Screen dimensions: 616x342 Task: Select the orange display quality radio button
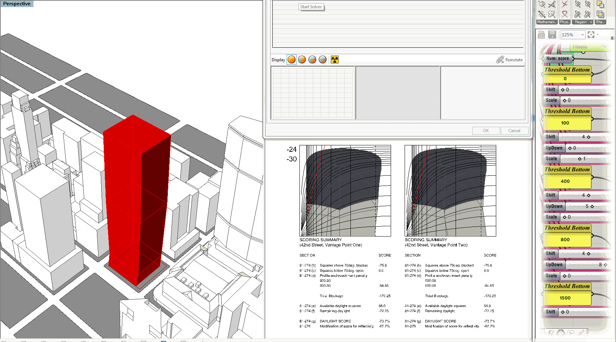(291, 59)
